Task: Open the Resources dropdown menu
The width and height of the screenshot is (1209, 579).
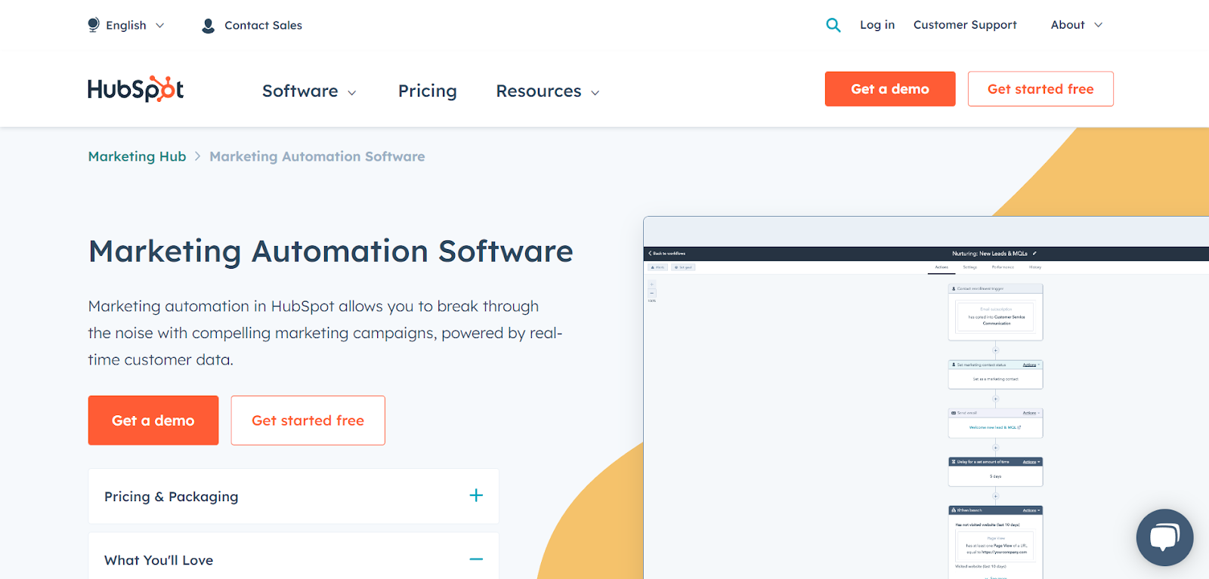Action: pyautogui.click(x=548, y=91)
